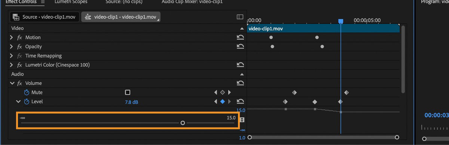The image size is (449, 145).
Task: Add or remove a Level keyframe
Action: (223, 102)
